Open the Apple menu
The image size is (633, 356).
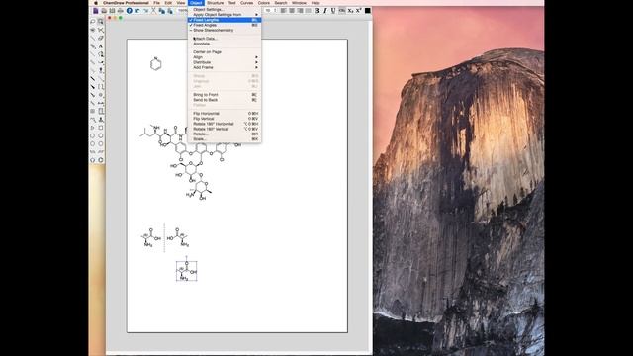pos(96,3)
